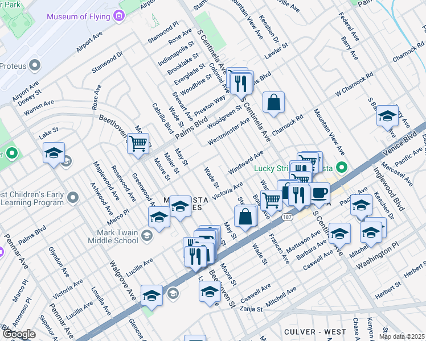The height and width of the screenshot is (341, 426).
Task: Click the Warren Ave street label
Action: tap(39, 107)
